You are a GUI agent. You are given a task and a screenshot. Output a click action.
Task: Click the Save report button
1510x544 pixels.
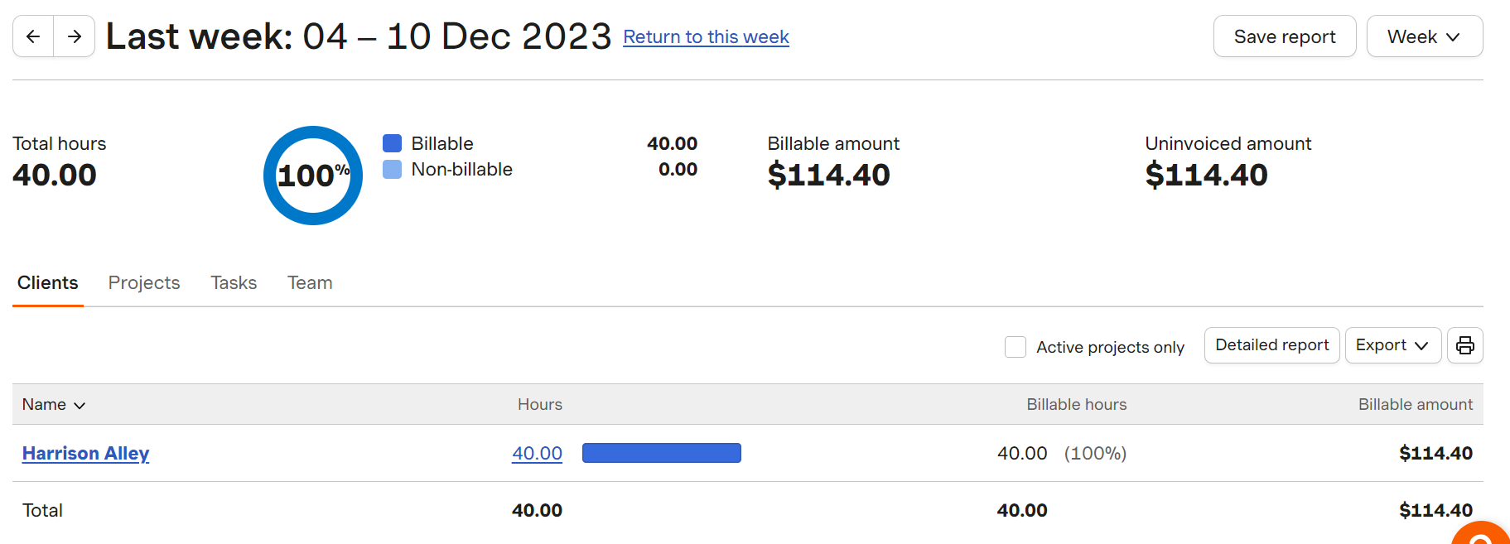pyautogui.click(x=1284, y=36)
